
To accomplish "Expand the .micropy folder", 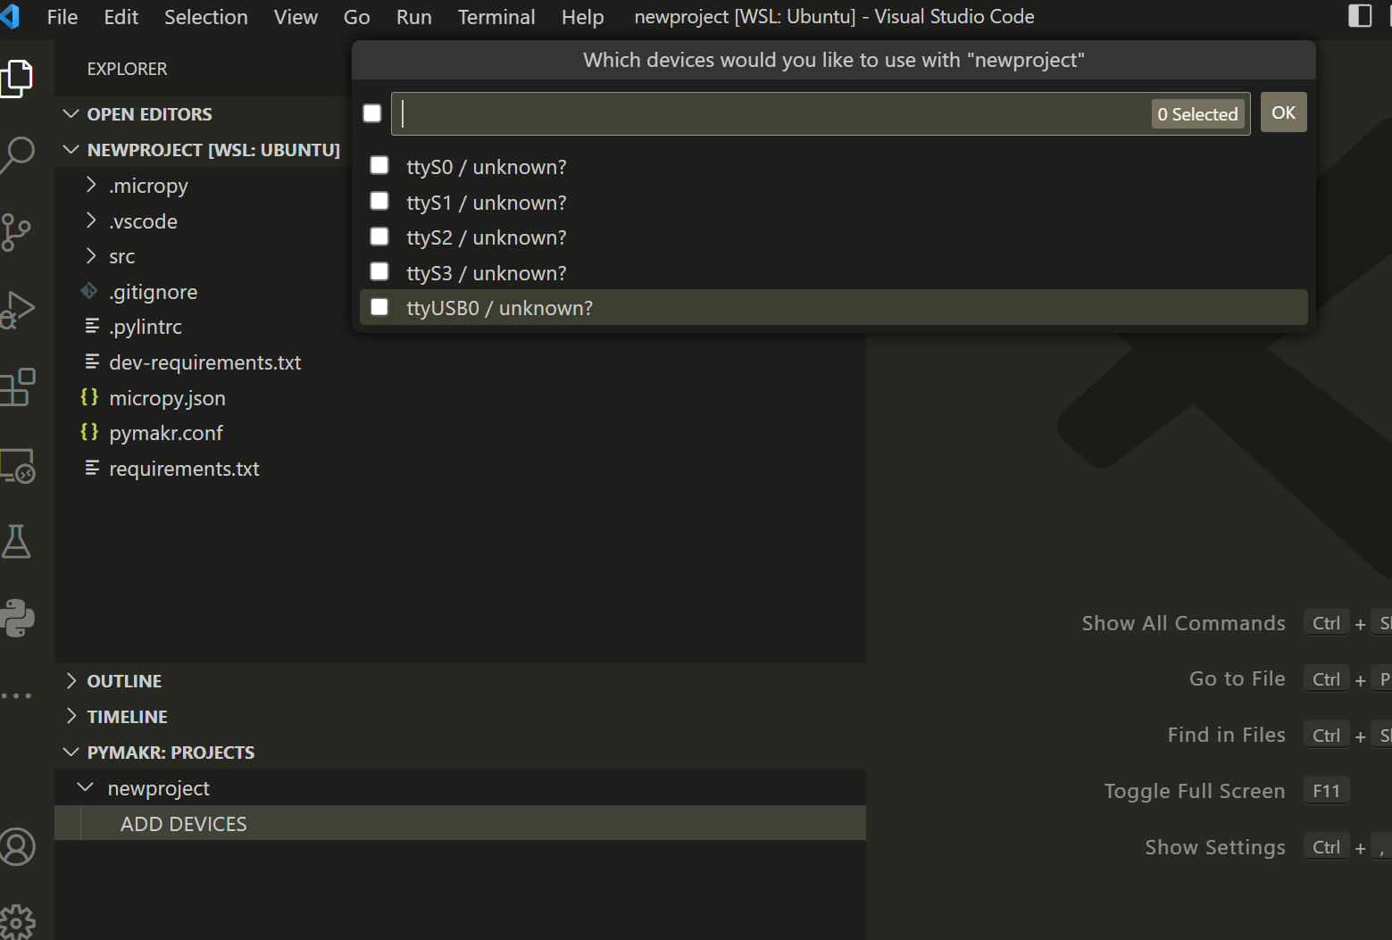I will point(91,185).
